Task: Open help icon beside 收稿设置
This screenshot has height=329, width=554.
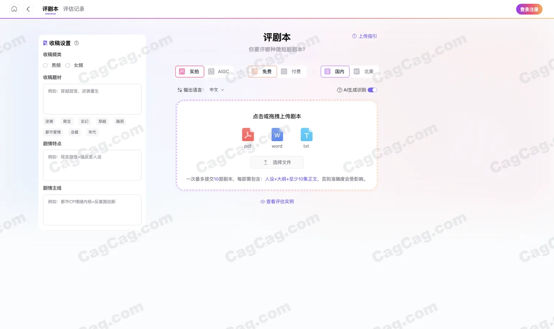Action: point(76,43)
